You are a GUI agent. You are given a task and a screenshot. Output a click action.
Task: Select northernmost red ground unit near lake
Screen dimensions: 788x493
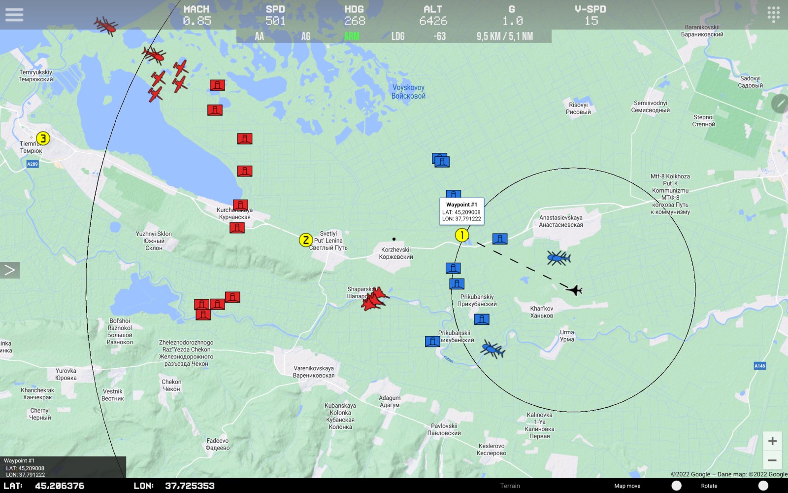coord(217,85)
